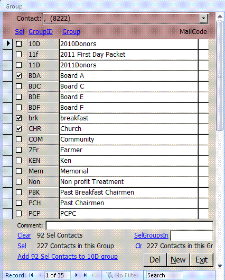Check the Community group checkbox
Viewport: 225px width, 280px height.
(x=19, y=139)
